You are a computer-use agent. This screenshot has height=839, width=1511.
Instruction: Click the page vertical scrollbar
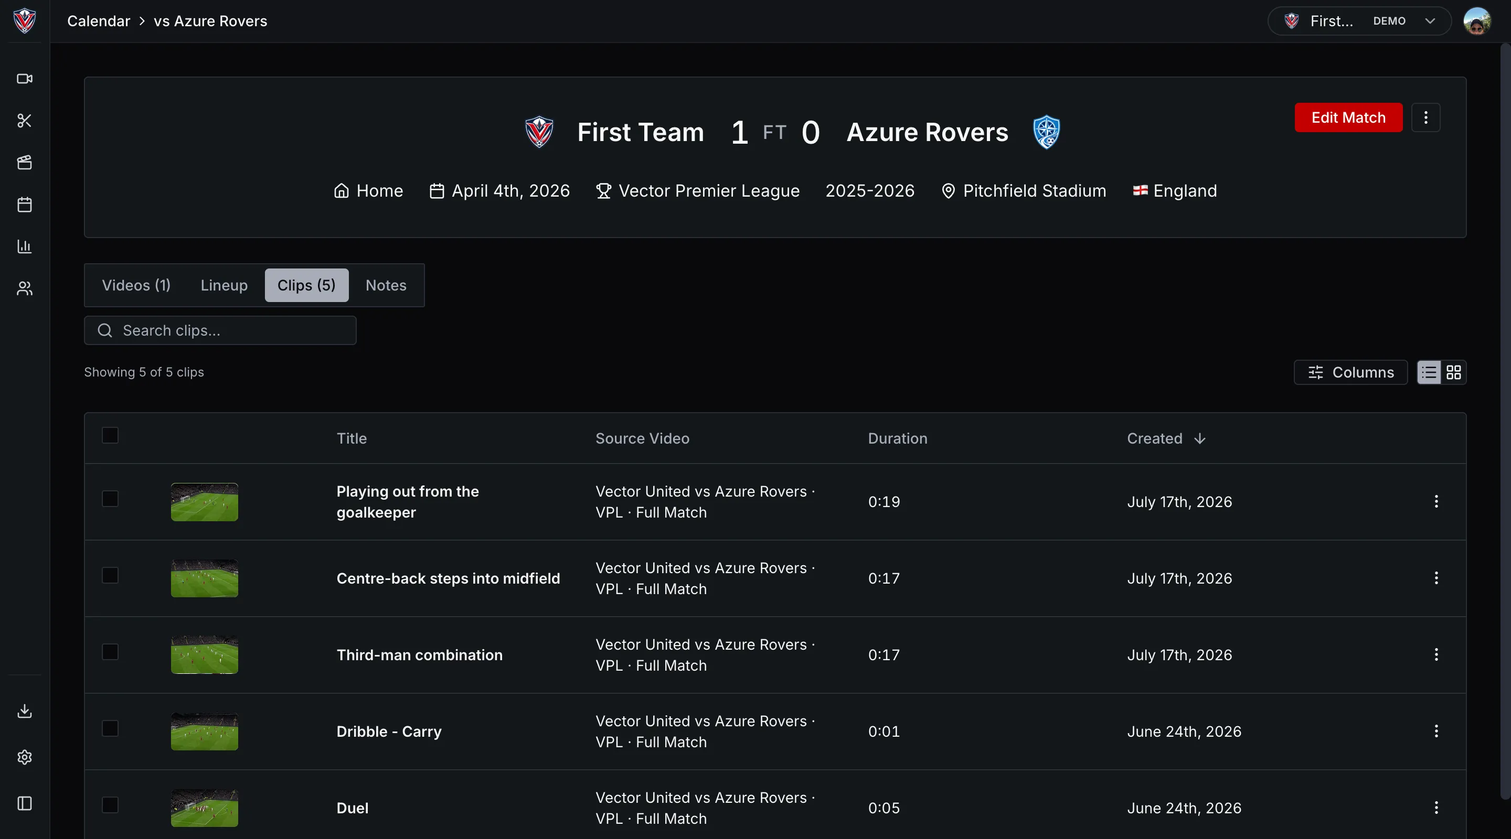[x=1505, y=421]
